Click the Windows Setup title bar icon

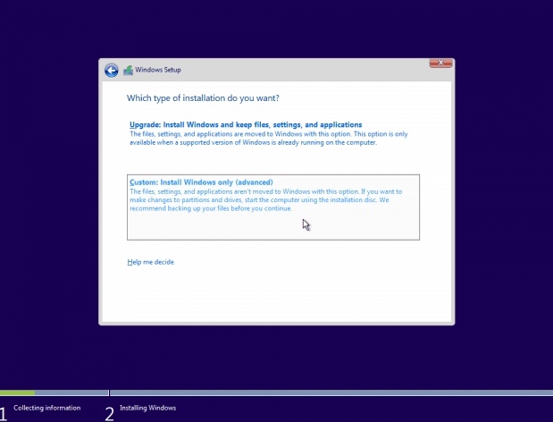[128, 70]
